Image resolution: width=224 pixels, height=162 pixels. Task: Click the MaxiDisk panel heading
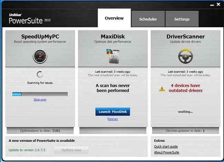pos(113,37)
